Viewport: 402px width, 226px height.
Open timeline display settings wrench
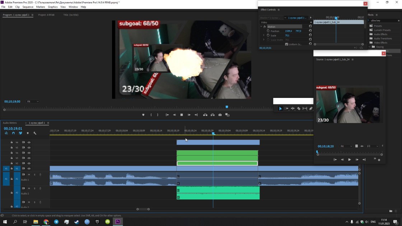[35, 133]
